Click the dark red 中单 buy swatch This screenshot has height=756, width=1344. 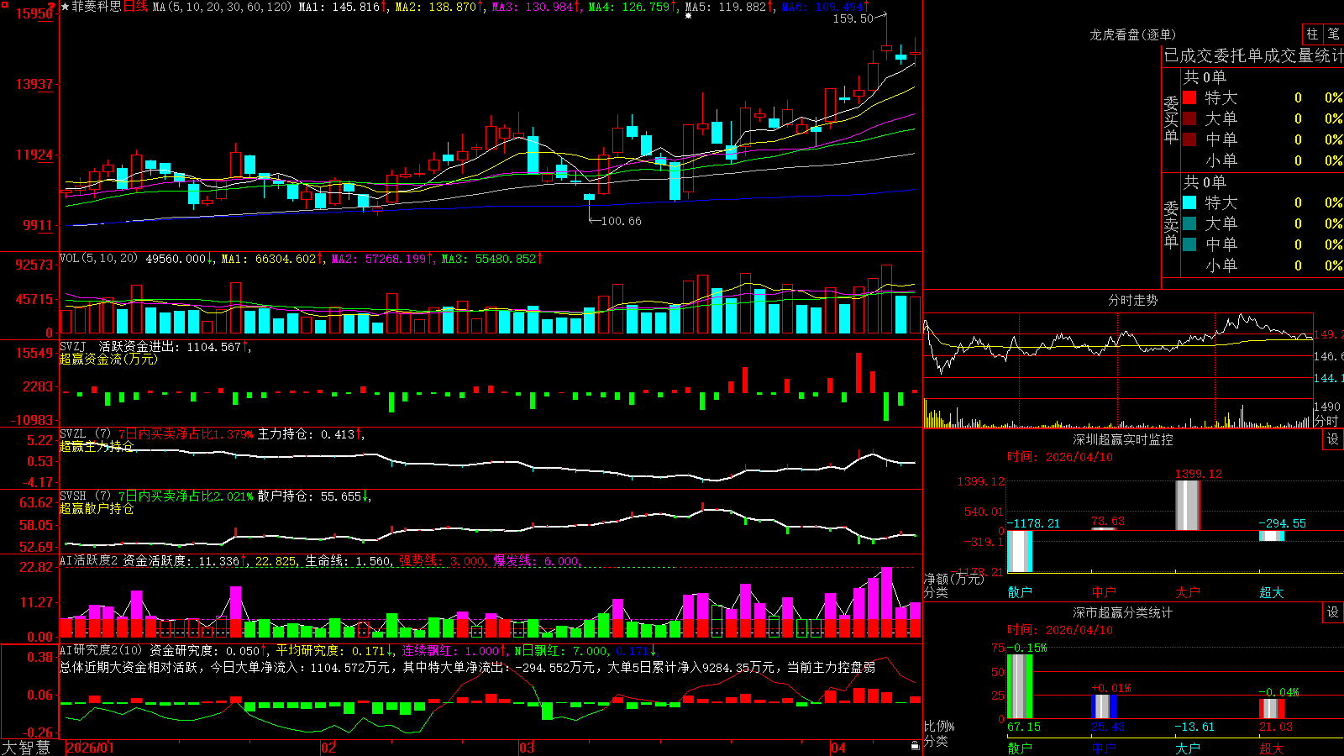[x=1189, y=139]
